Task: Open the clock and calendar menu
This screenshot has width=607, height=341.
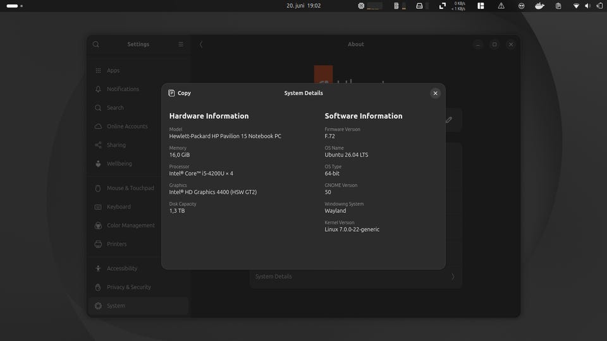Action: (x=303, y=6)
